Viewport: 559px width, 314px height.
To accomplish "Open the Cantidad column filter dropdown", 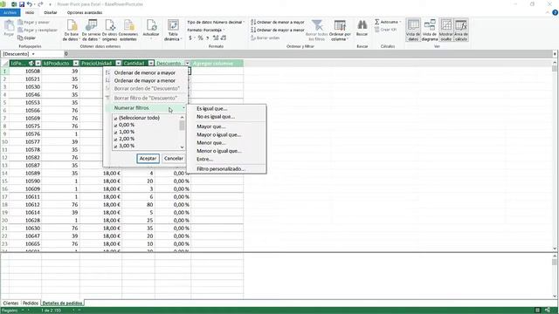I will [x=151, y=63].
